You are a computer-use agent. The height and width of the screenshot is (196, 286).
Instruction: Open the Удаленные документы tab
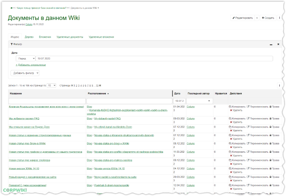click(70, 37)
